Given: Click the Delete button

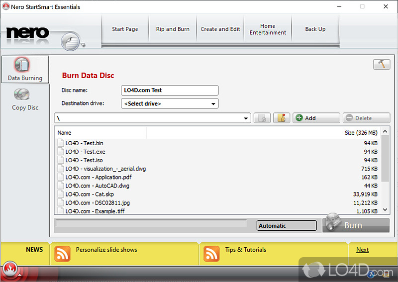Looking at the screenshot, I should coord(366,118).
